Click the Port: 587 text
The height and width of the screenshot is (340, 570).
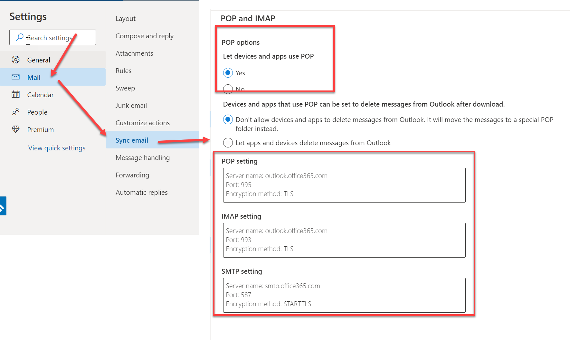pyautogui.click(x=239, y=295)
